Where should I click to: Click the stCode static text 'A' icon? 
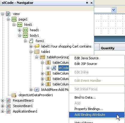tap(54, 68)
